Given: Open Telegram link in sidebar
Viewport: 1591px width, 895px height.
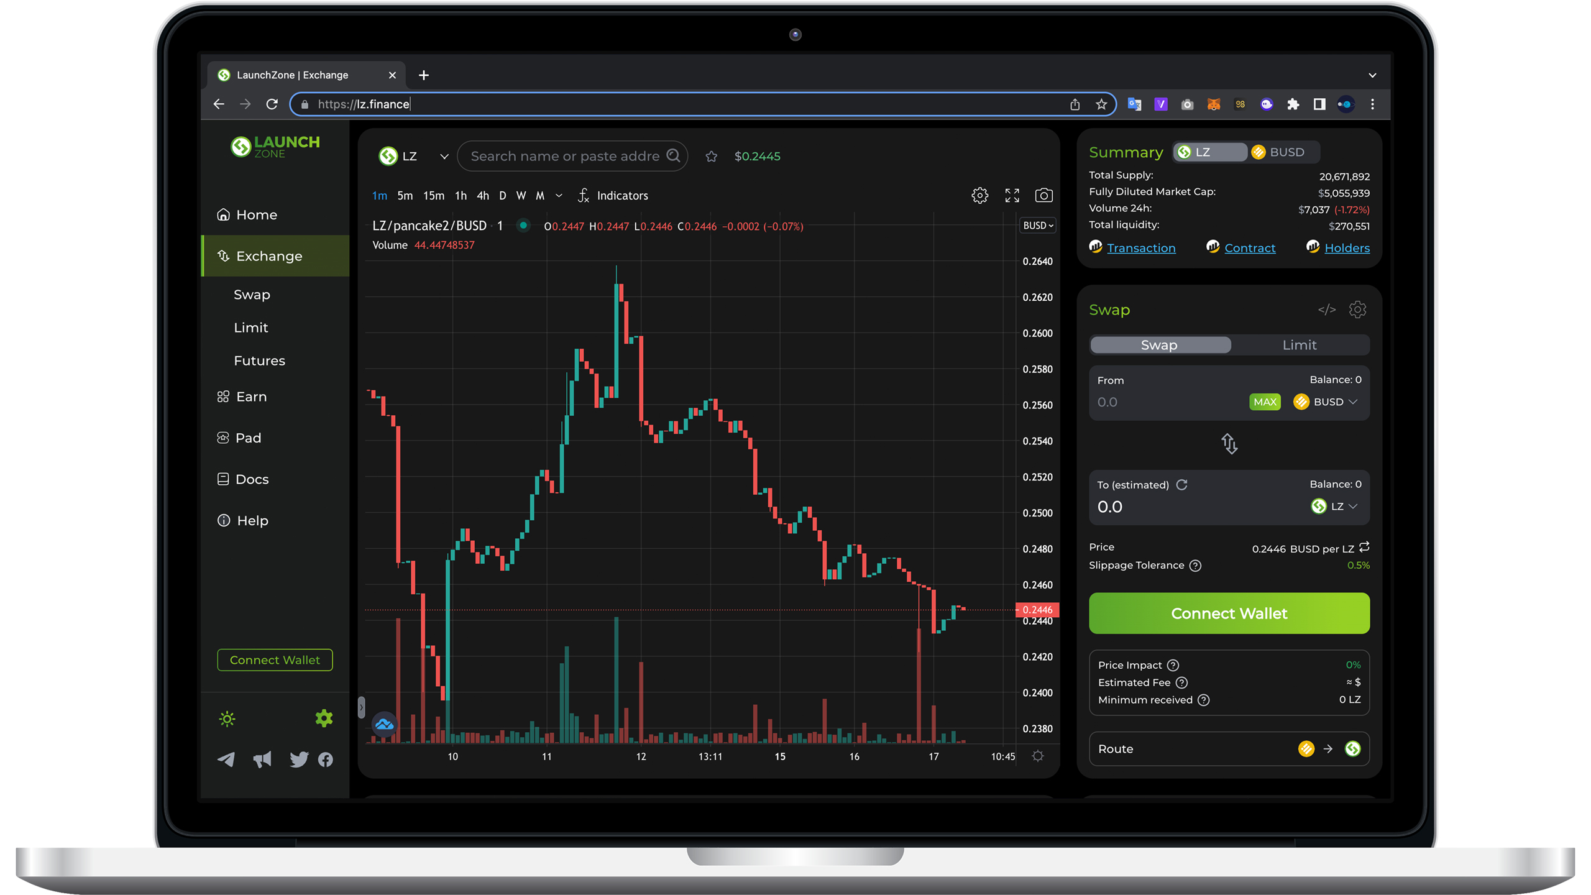Looking at the screenshot, I should coord(226,760).
